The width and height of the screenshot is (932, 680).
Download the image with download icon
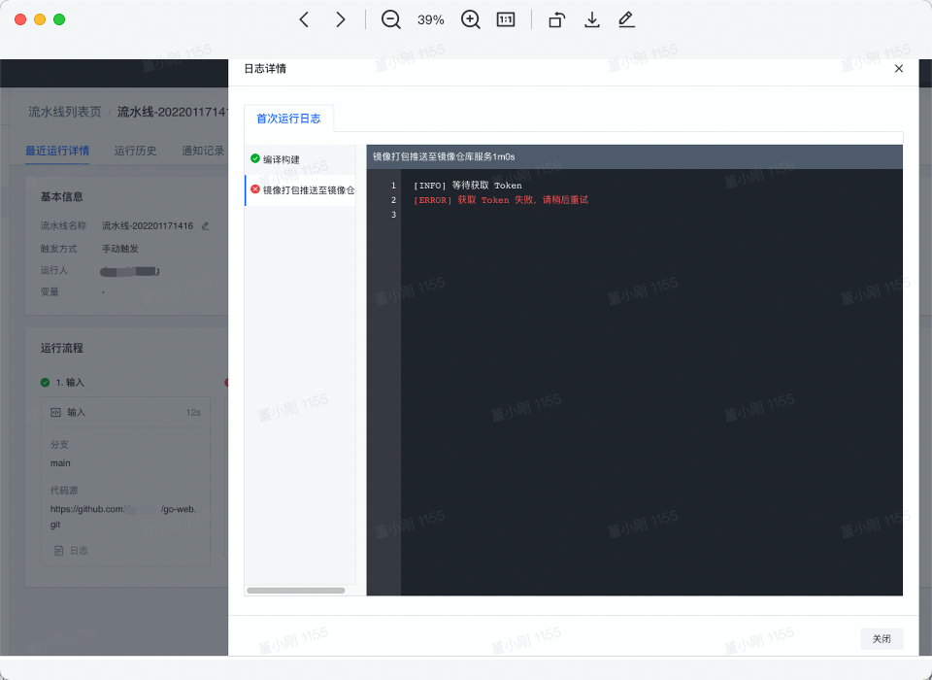tap(591, 19)
